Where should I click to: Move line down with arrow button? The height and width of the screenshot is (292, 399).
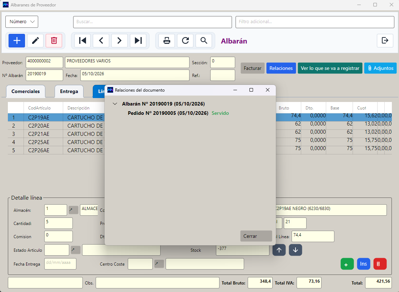pos(296,250)
